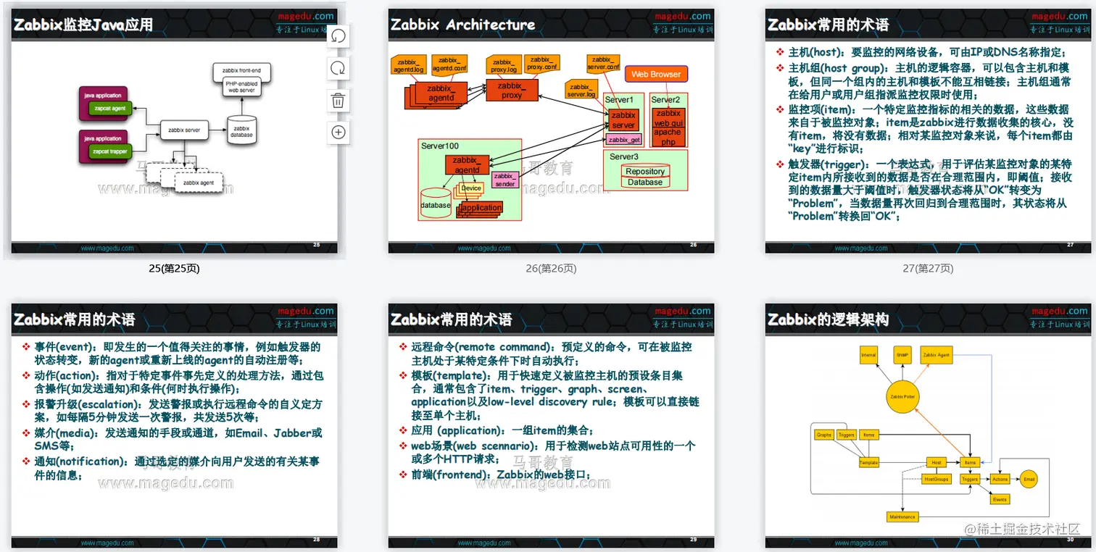Select the Zabbix监控Java应用 slide thumbnail
Screen dimensions: 1096x552
pyautogui.click(x=174, y=131)
